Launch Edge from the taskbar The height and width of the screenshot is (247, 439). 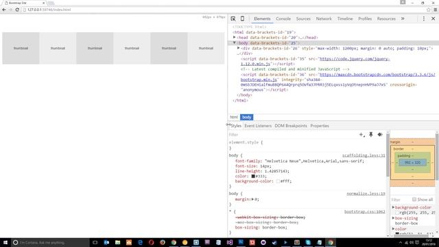coord(140,242)
